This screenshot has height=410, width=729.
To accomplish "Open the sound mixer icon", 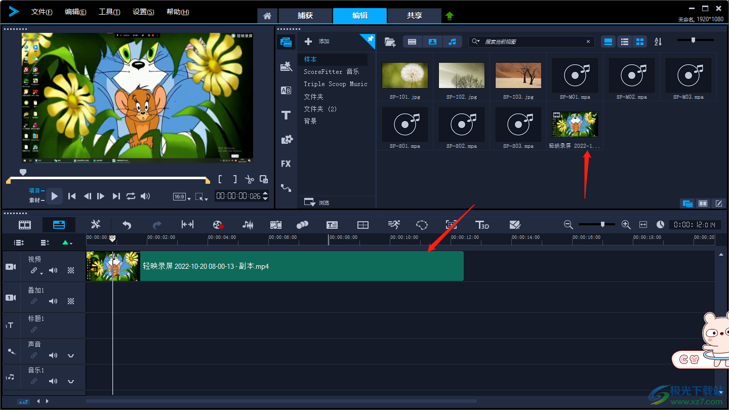I will click(248, 225).
